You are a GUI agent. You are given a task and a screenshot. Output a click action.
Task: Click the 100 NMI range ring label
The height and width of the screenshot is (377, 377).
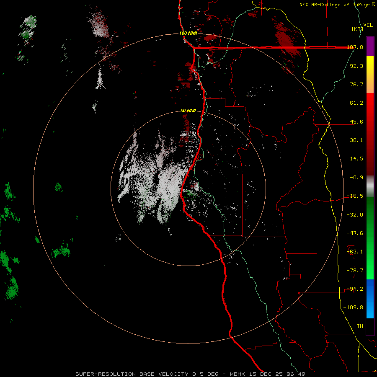pyautogui.click(x=188, y=33)
